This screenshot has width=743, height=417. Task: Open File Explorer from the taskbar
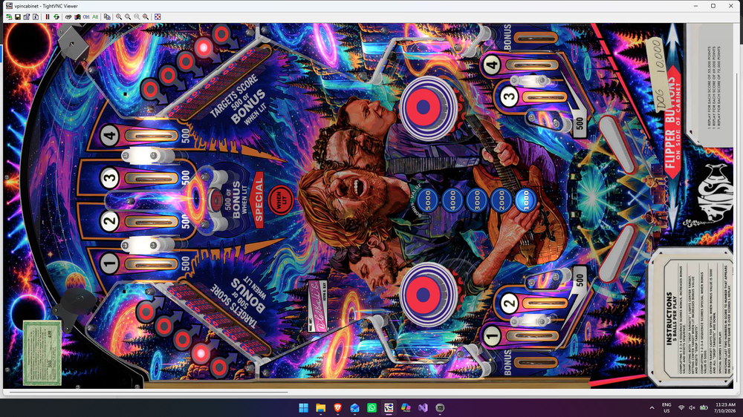(x=321, y=407)
